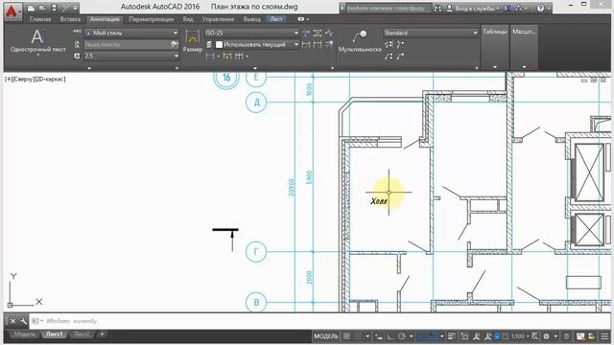Click the jogged dimension line icon

pyautogui.click(x=329, y=34)
